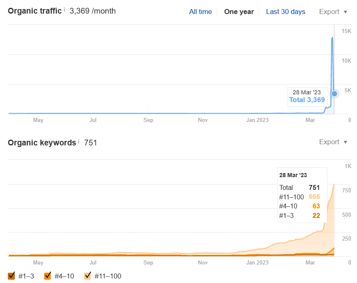Switch to the All time range

(x=200, y=12)
